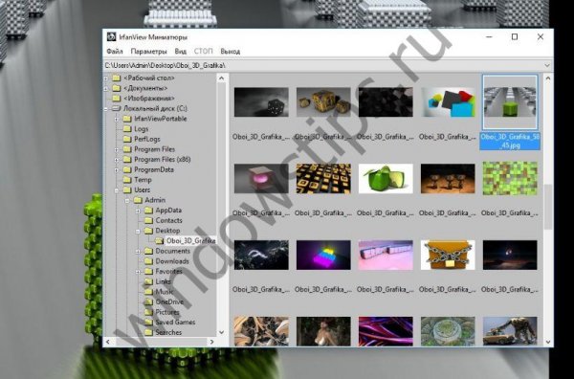Image resolution: width=574 pixels, height=379 pixels.
Task: Click the selected file name Oboi_3D_Grafika_50_45.jpg
Action: click(510, 141)
